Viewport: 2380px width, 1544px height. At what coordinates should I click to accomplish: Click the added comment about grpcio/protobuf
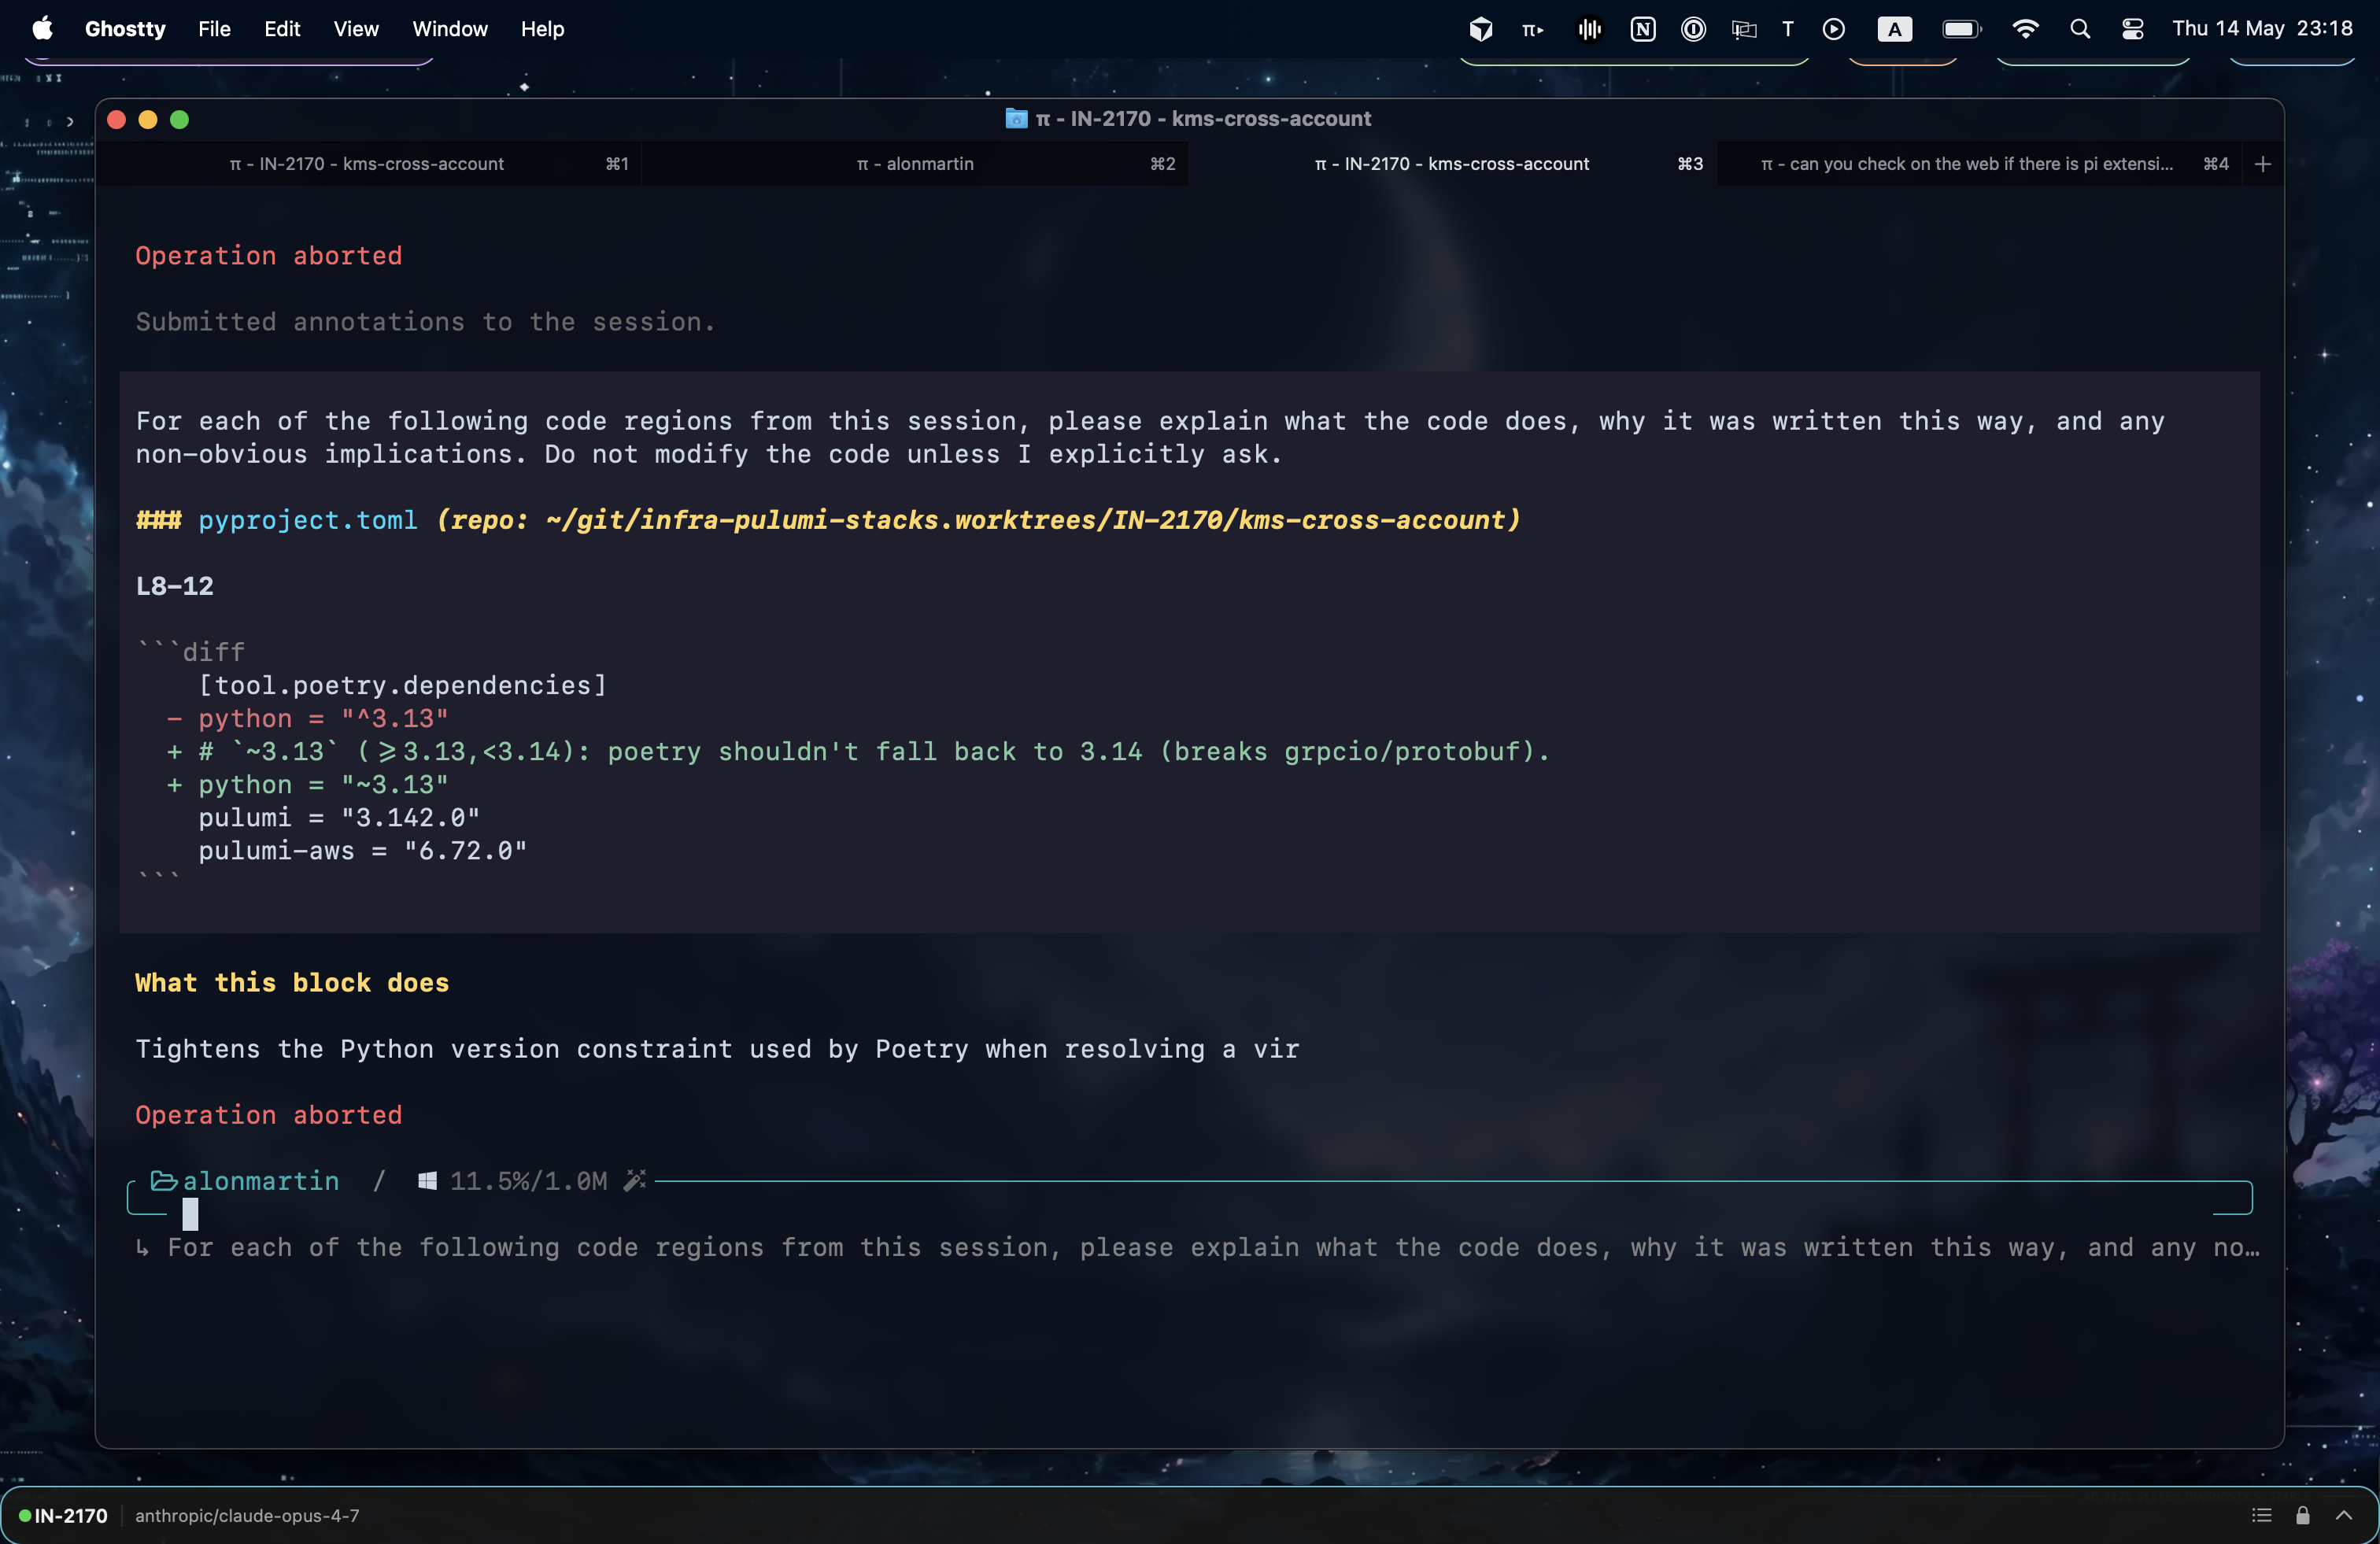coord(858,751)
